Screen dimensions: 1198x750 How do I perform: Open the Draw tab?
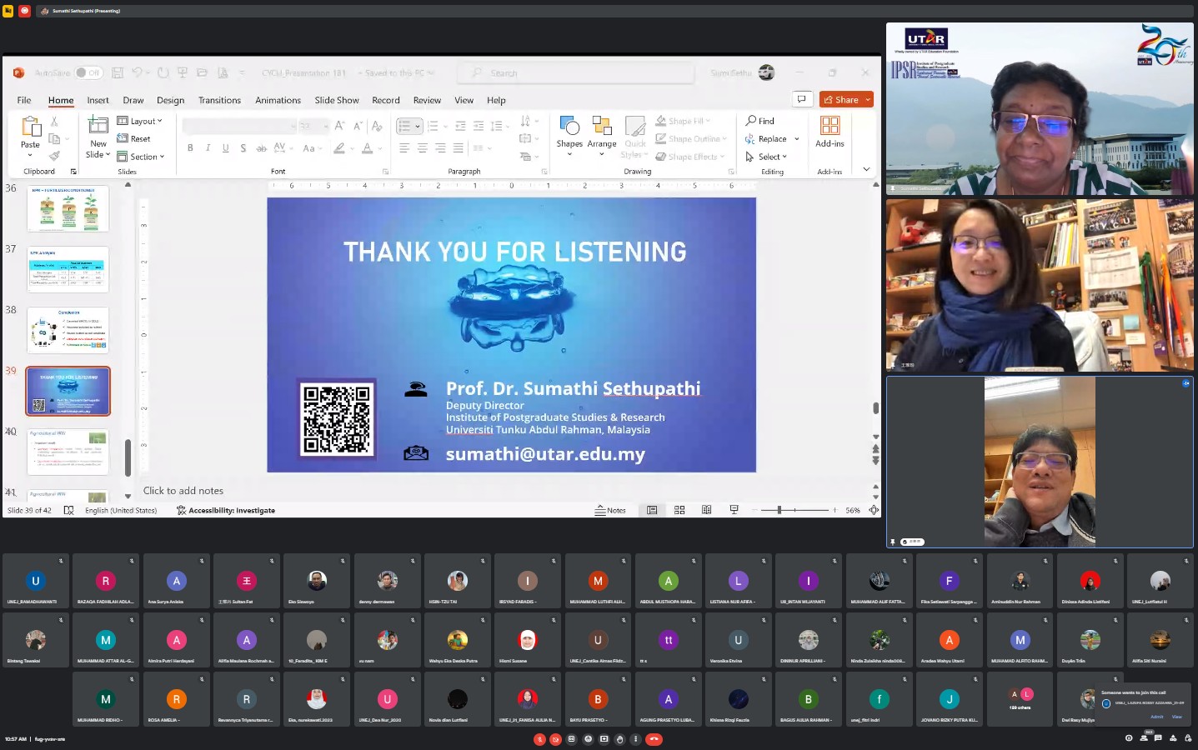click(x=133, y=100)
